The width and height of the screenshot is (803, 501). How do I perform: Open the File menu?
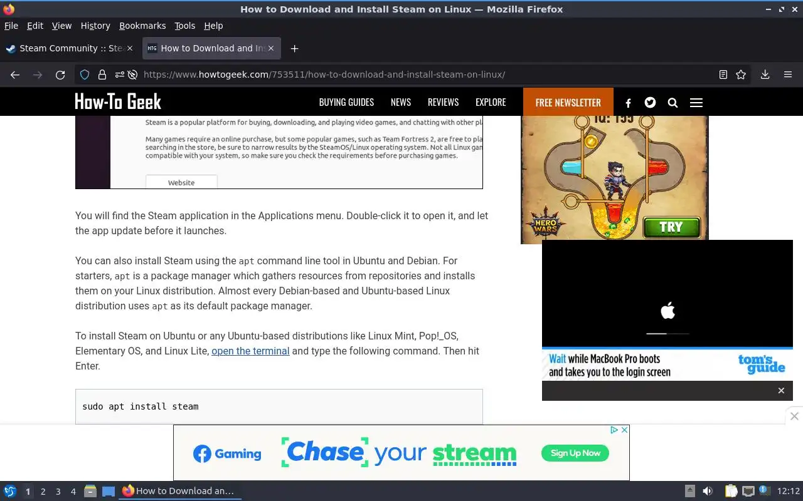pyautogui.click(x=11, y=26)
